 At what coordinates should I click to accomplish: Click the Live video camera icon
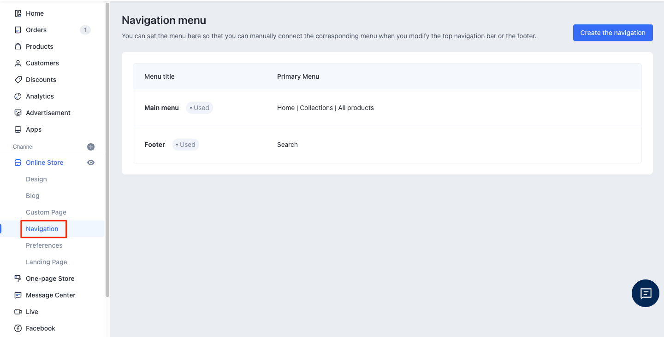coord(18,312)
